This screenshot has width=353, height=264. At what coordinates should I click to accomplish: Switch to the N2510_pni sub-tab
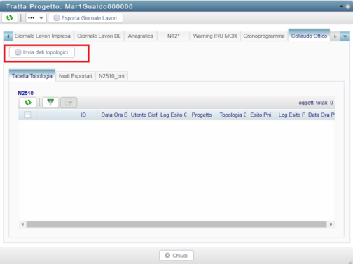point(111,76)
